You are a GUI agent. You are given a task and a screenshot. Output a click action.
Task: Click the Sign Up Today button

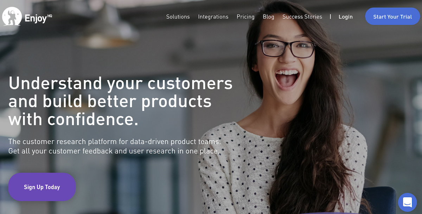[42, 187]
